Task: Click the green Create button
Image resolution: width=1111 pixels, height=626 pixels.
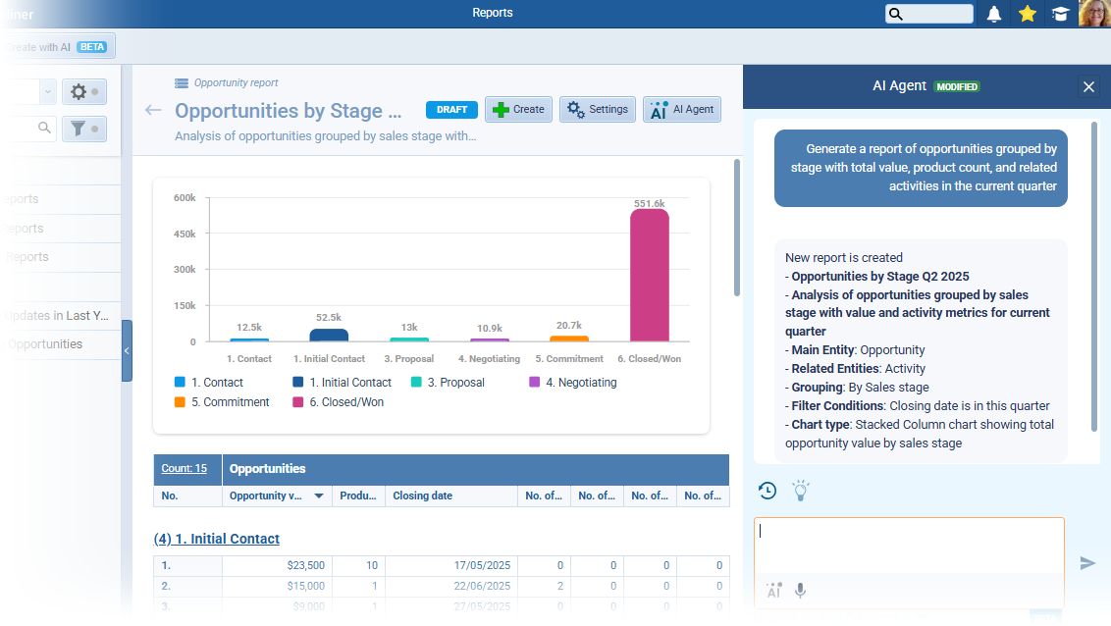Action: coord(519,110)
